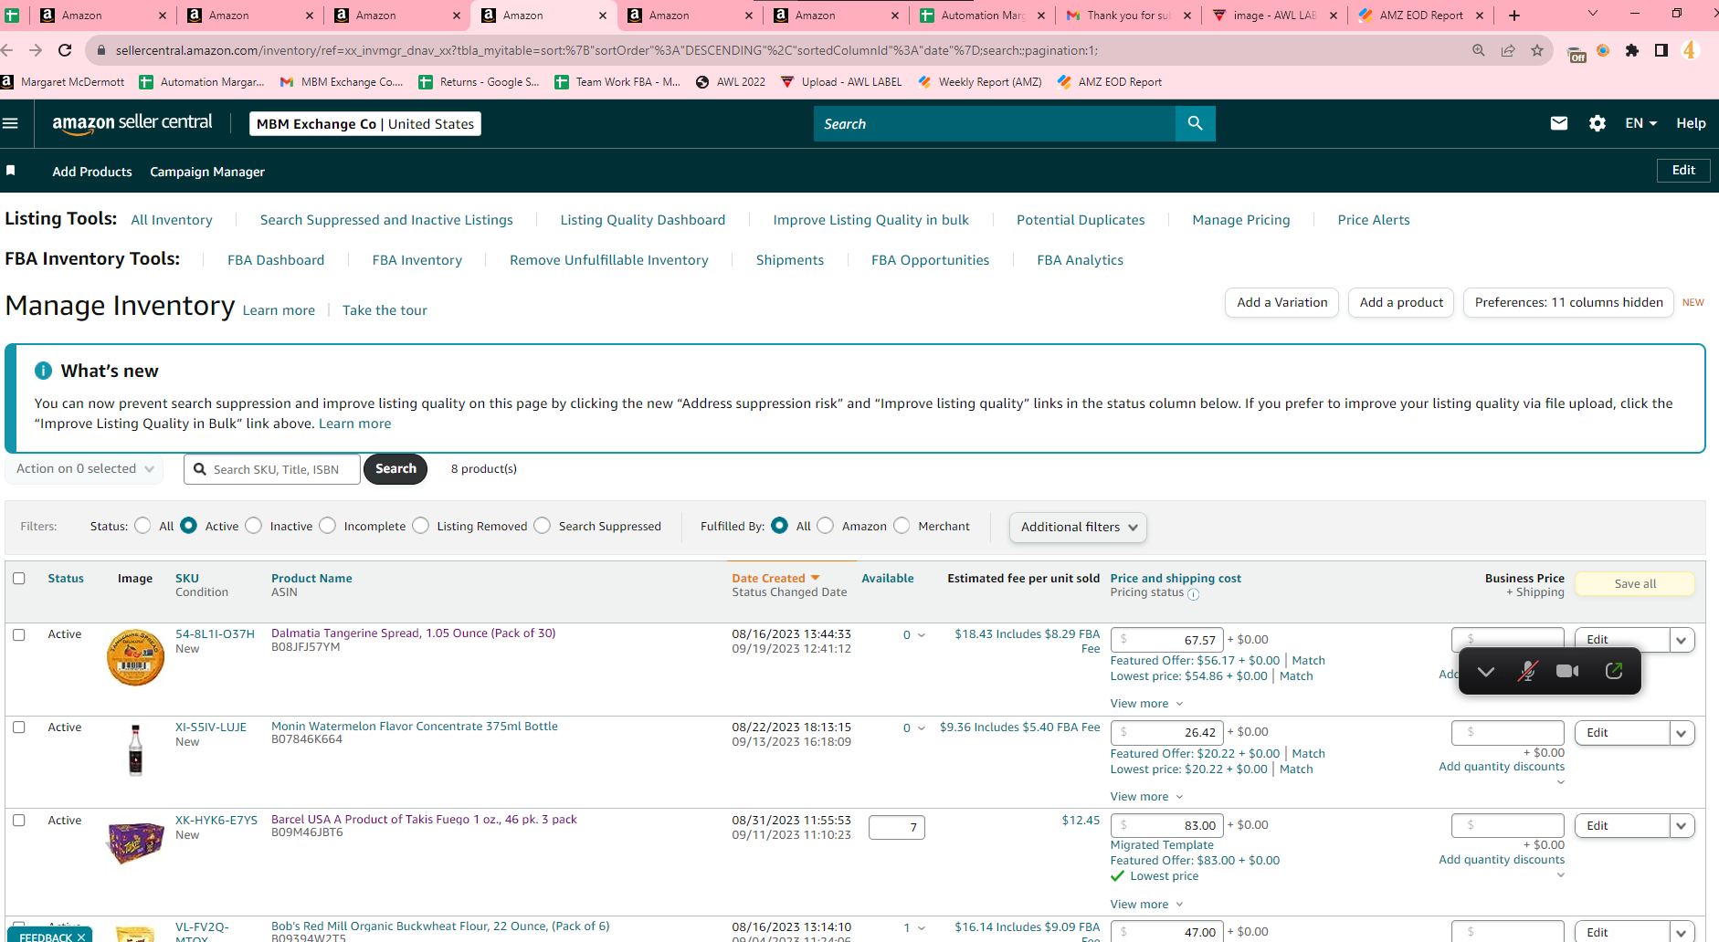Open the settings gear icon
The height and width of the screenshot is (942, 1719).
tap(1598, 123)
